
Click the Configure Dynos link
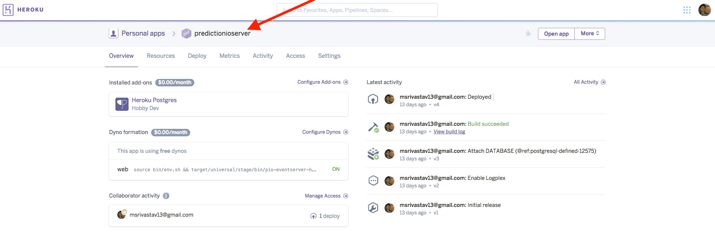[321, 132]
